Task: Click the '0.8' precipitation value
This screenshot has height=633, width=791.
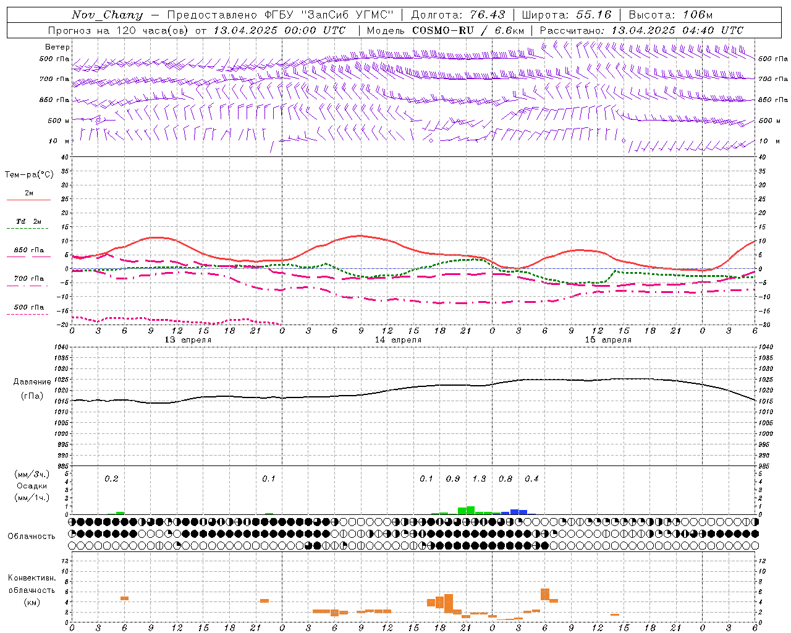Action: pos(505,479)
